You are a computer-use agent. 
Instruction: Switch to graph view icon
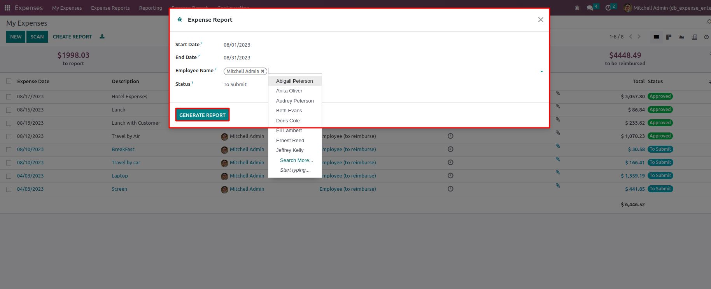(x=681, y=37)
